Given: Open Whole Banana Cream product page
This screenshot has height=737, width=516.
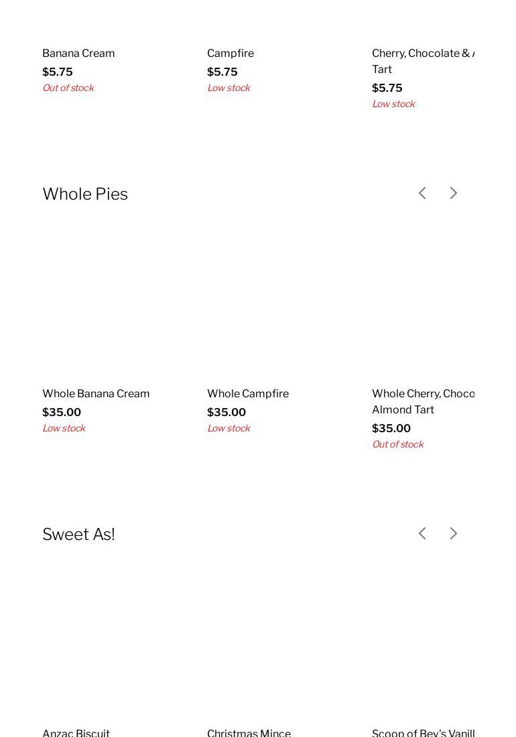Looking at the screenshot, I should coord(96,393).
